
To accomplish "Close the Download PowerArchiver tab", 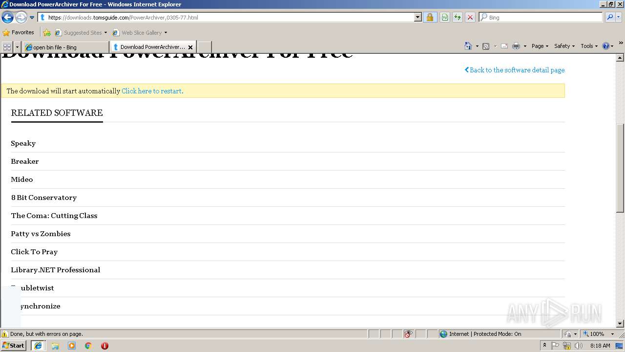I will (190, 47).
